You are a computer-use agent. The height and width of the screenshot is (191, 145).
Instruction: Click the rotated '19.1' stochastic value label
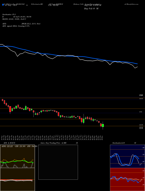point(140,164)
